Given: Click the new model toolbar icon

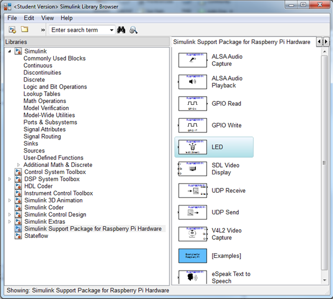Looking at the screenshot, I should coord(12,30).
